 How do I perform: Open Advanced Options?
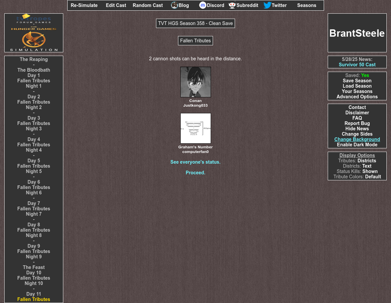(357, 97)
